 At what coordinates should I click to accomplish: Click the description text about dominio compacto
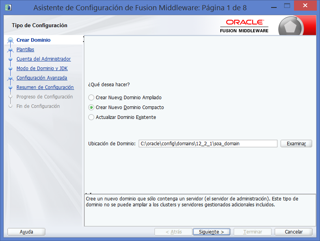[x=192, y=202]
